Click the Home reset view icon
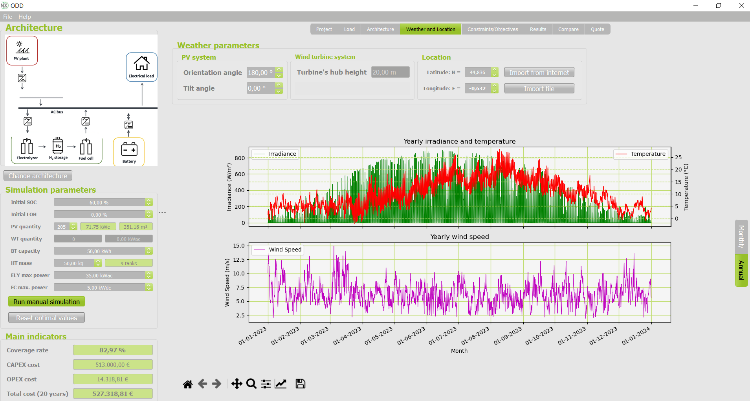Image resolution: width=750 pixels, height=401 pixels. click(188, 384)
